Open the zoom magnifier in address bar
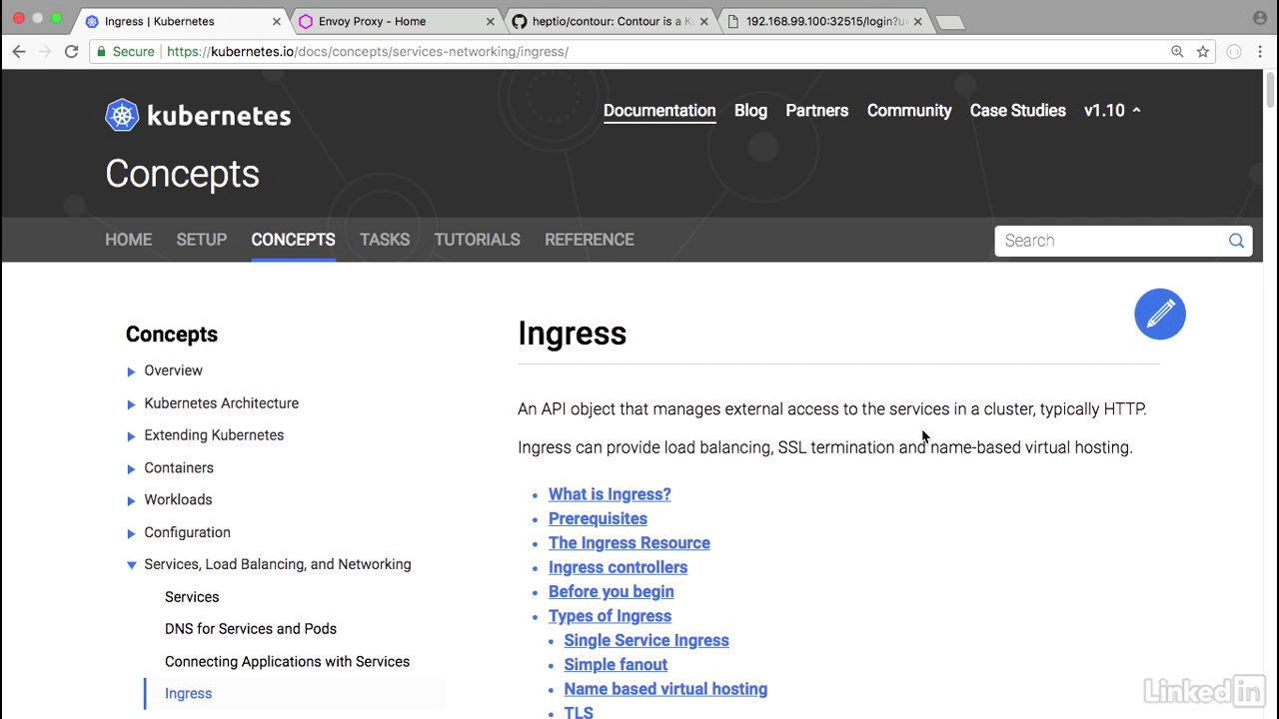The image size is (1279, 719). (x=1177, y=52)
